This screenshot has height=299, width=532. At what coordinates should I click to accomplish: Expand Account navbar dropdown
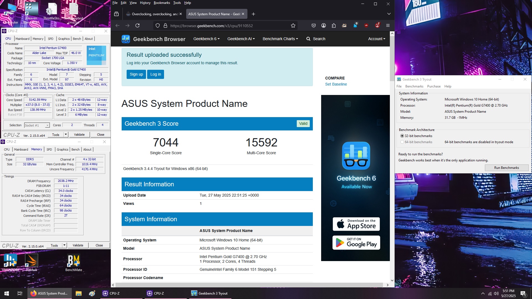tap(377, 39)
